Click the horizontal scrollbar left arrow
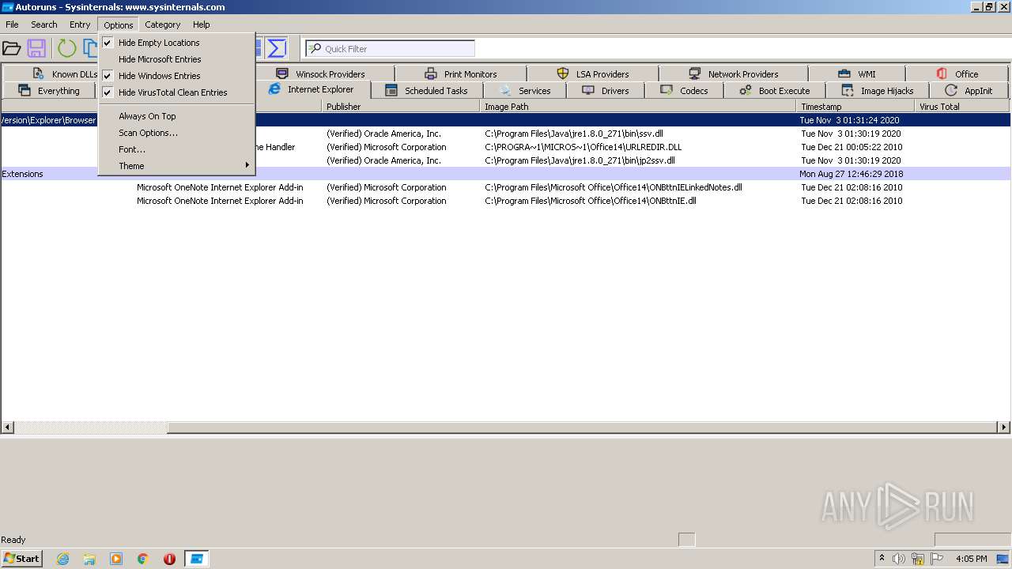 click(7, 428)
